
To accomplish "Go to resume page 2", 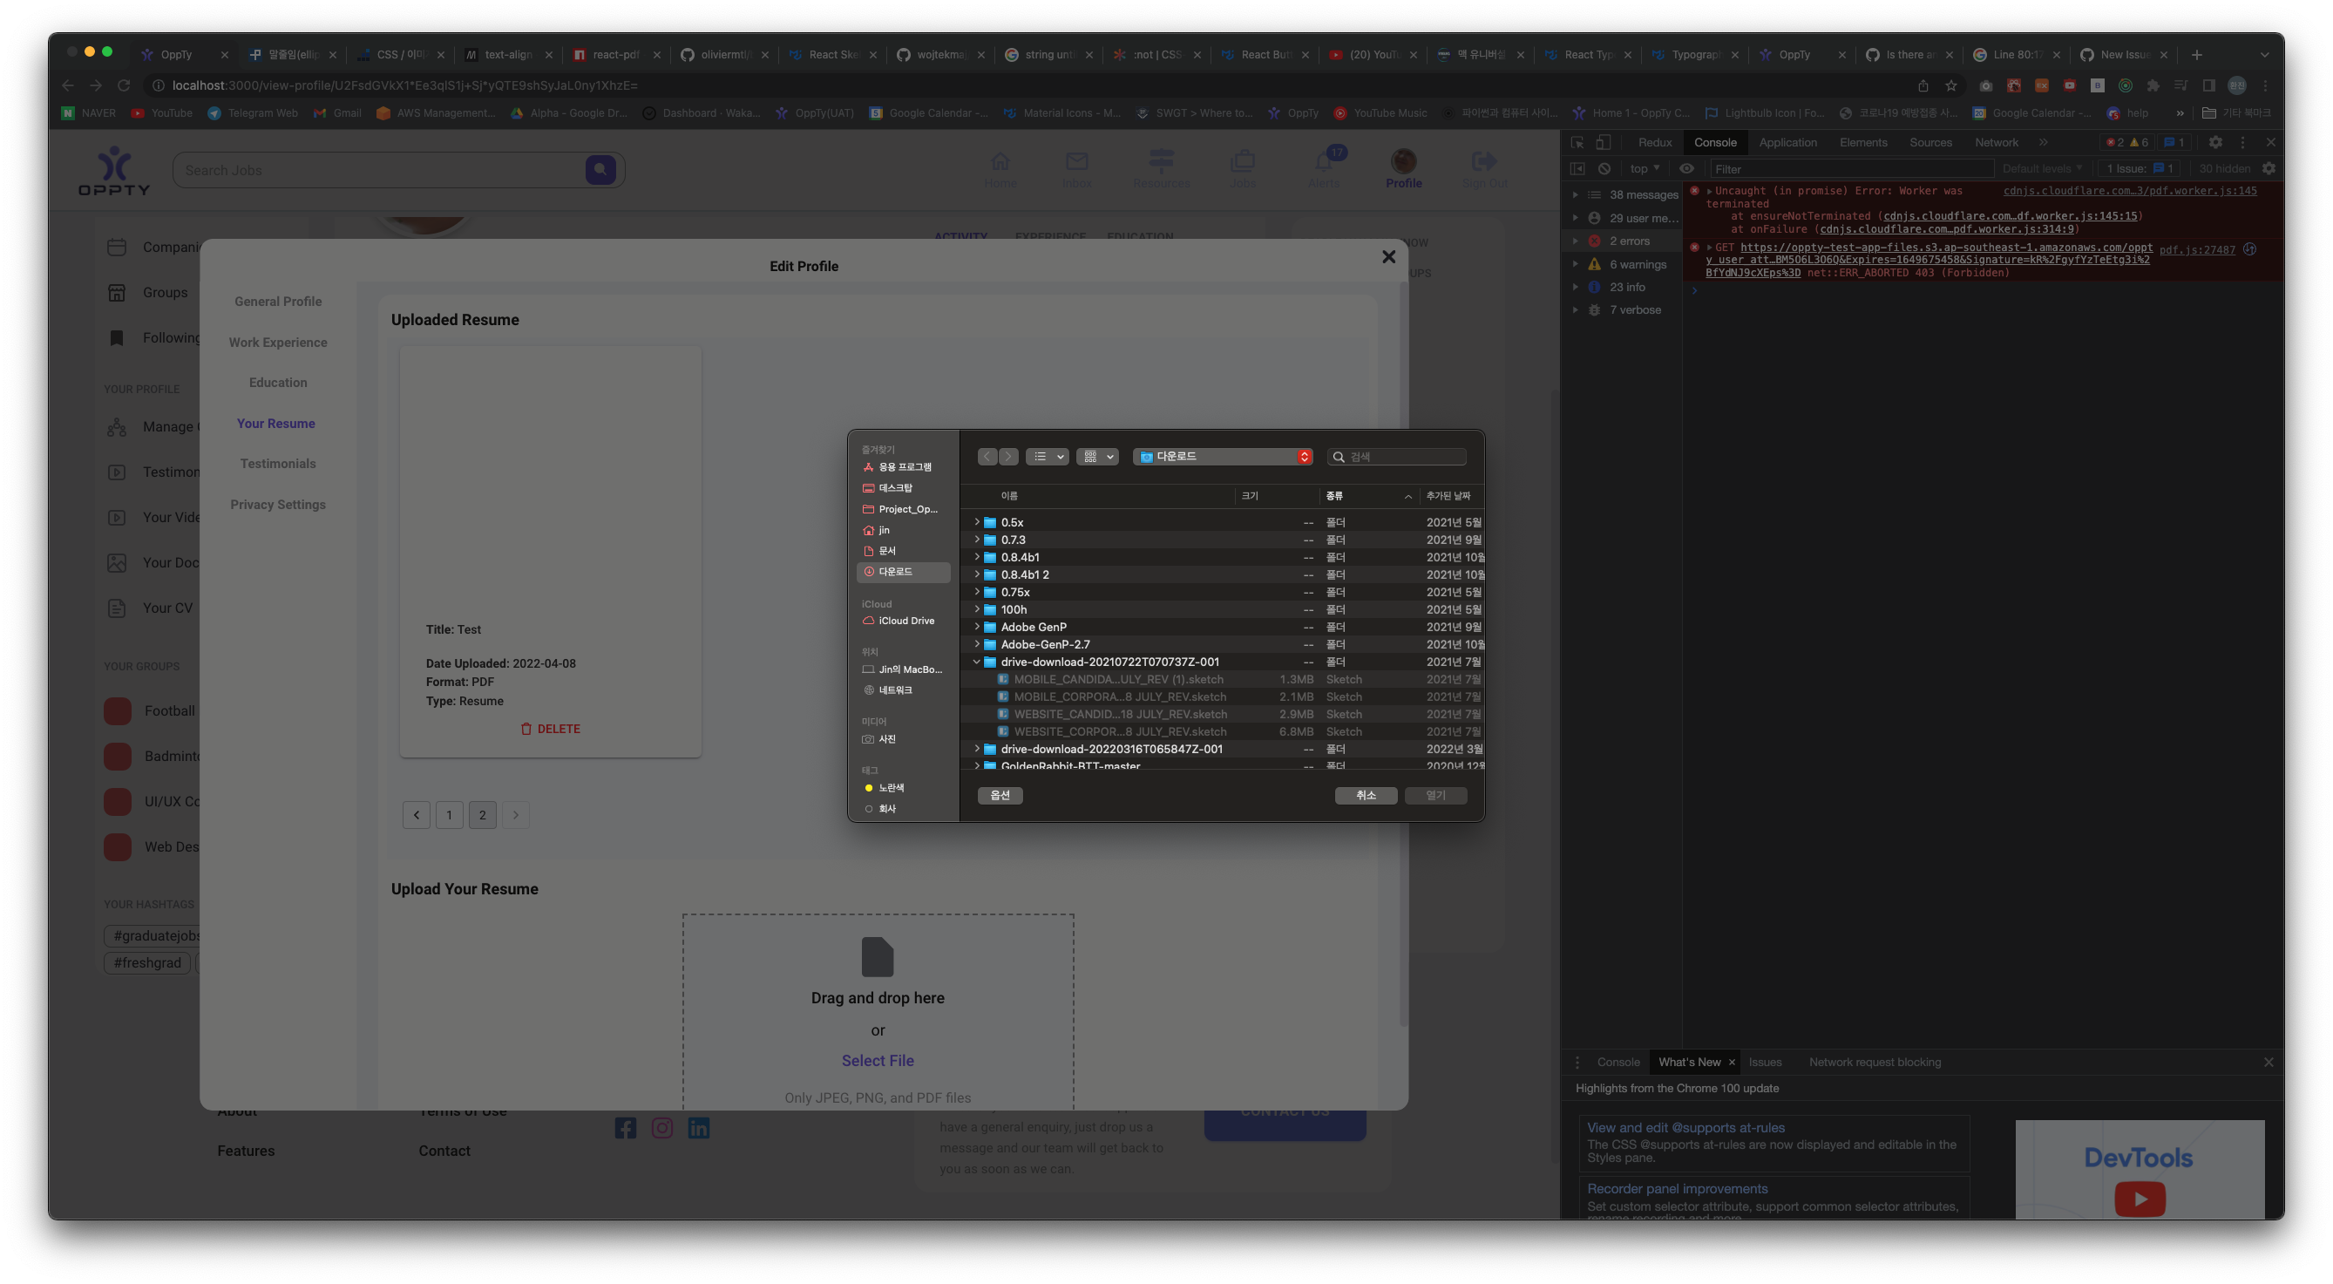I will tap(483, 815).
